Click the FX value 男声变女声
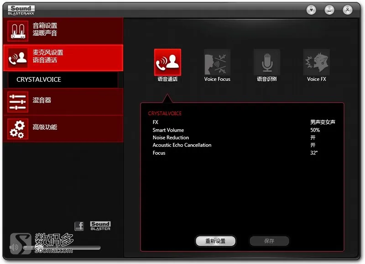 pos(323,122)
